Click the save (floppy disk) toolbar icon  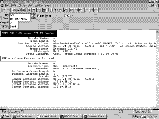tap(19, 10)
